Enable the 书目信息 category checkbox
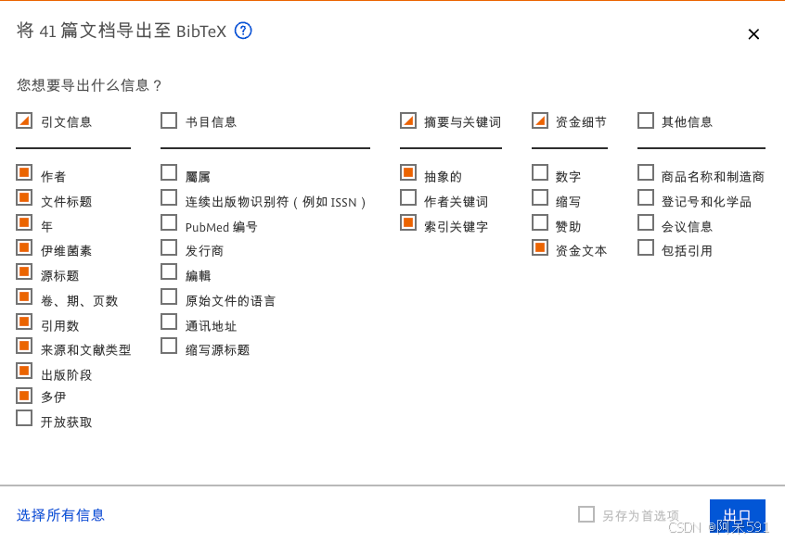Screen dimensions: 785x542 (169, 120)
